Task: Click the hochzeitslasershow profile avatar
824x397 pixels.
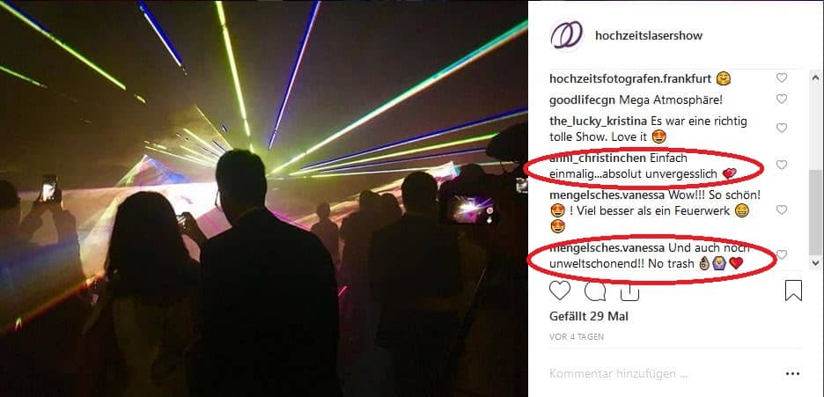Action: (x=567, y=35)
